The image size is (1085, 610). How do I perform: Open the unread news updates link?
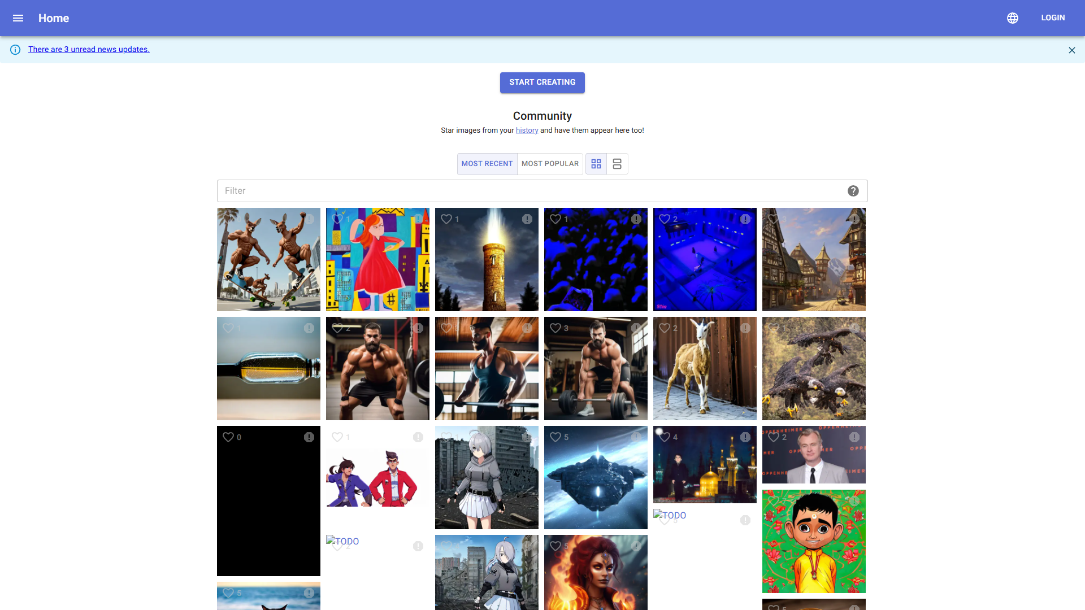(89, 50)
